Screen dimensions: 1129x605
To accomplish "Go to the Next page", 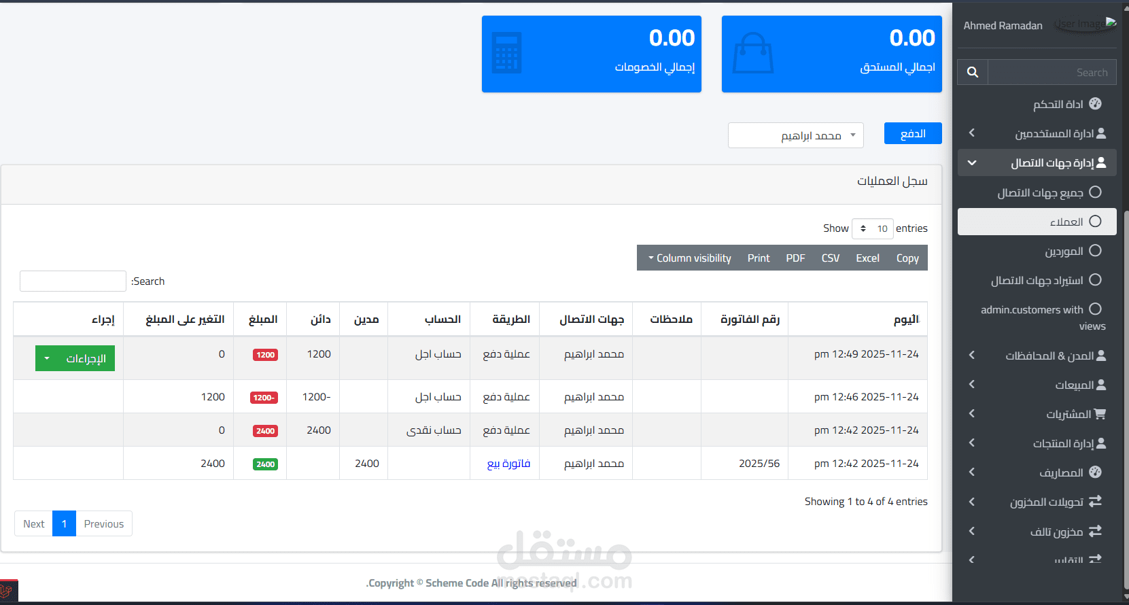I will pos(33,523).
